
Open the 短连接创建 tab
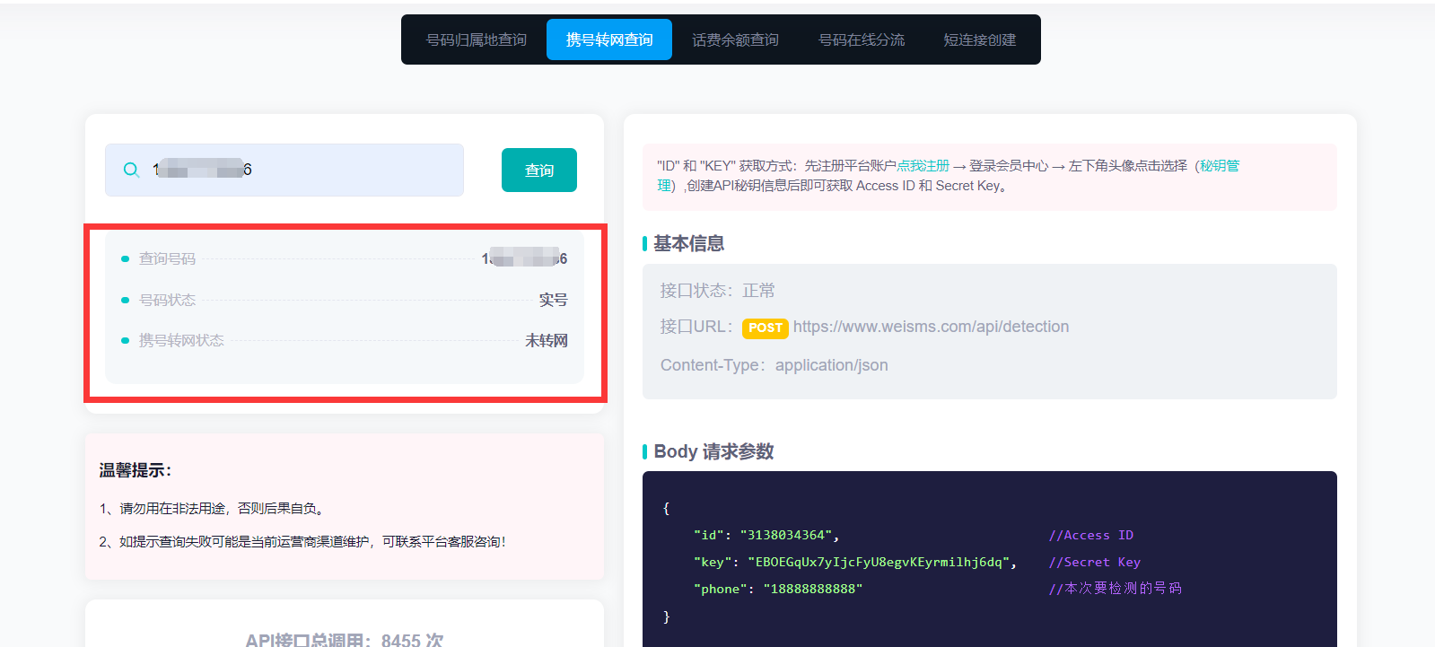(979, 40)
